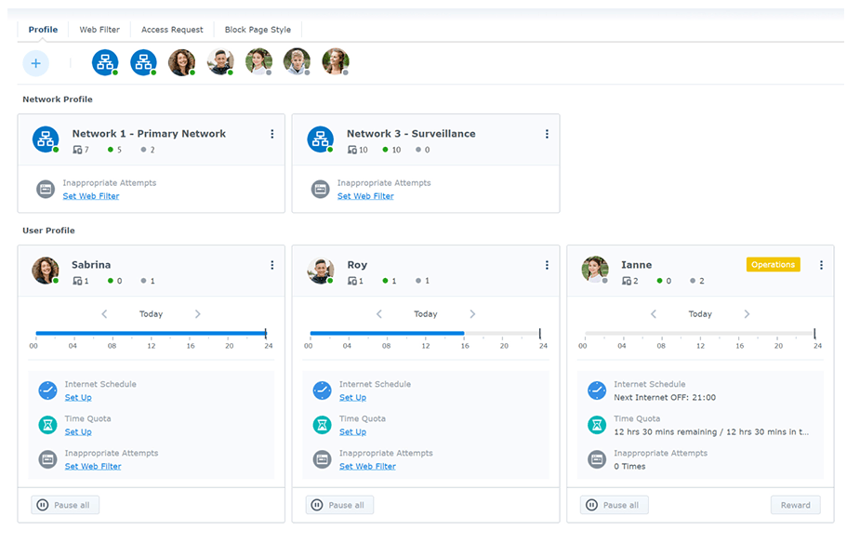Click Sabrina's avatar in User Profile card
This screenshot has width=860, height=543.
click(45, 271)
